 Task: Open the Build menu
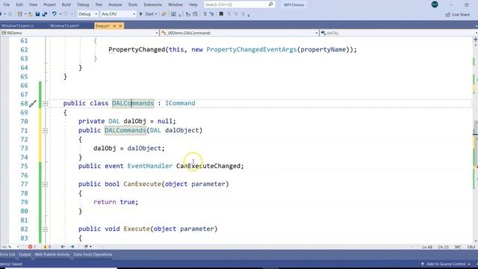click(66, 4)
